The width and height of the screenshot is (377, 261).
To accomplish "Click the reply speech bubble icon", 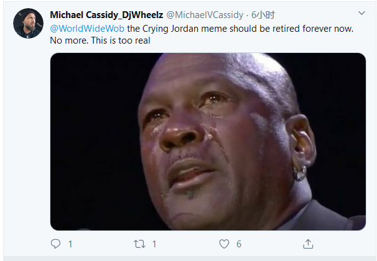I will pos(55,244).
